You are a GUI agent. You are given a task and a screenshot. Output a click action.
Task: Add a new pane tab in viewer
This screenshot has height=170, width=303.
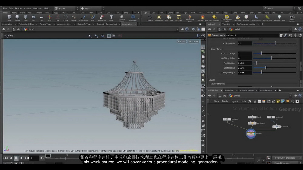click(140, 24)
